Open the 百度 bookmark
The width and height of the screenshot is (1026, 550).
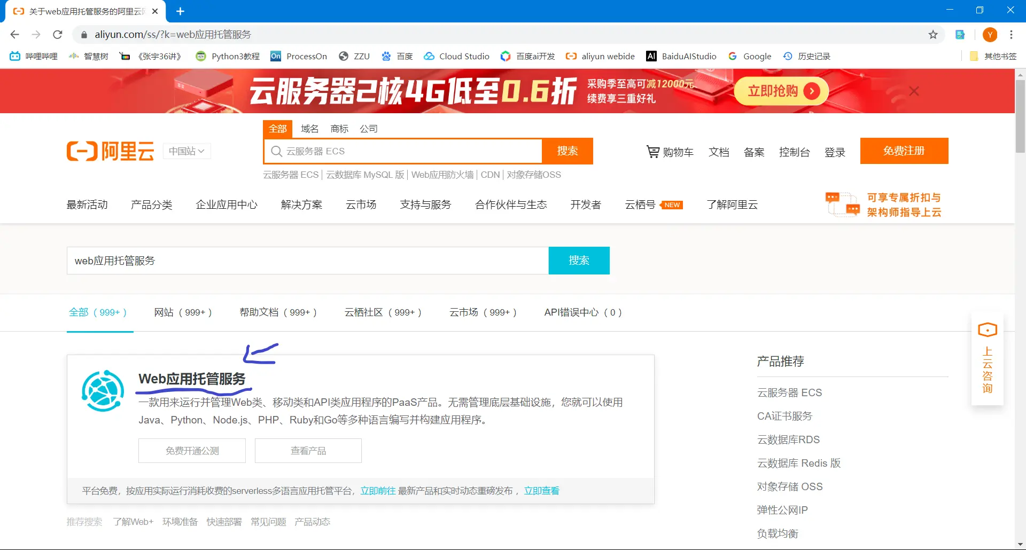tap(397, 56)
